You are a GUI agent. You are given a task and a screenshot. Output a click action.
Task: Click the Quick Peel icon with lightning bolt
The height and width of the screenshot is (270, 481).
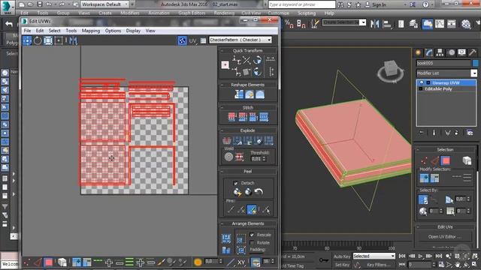[237, 192]
